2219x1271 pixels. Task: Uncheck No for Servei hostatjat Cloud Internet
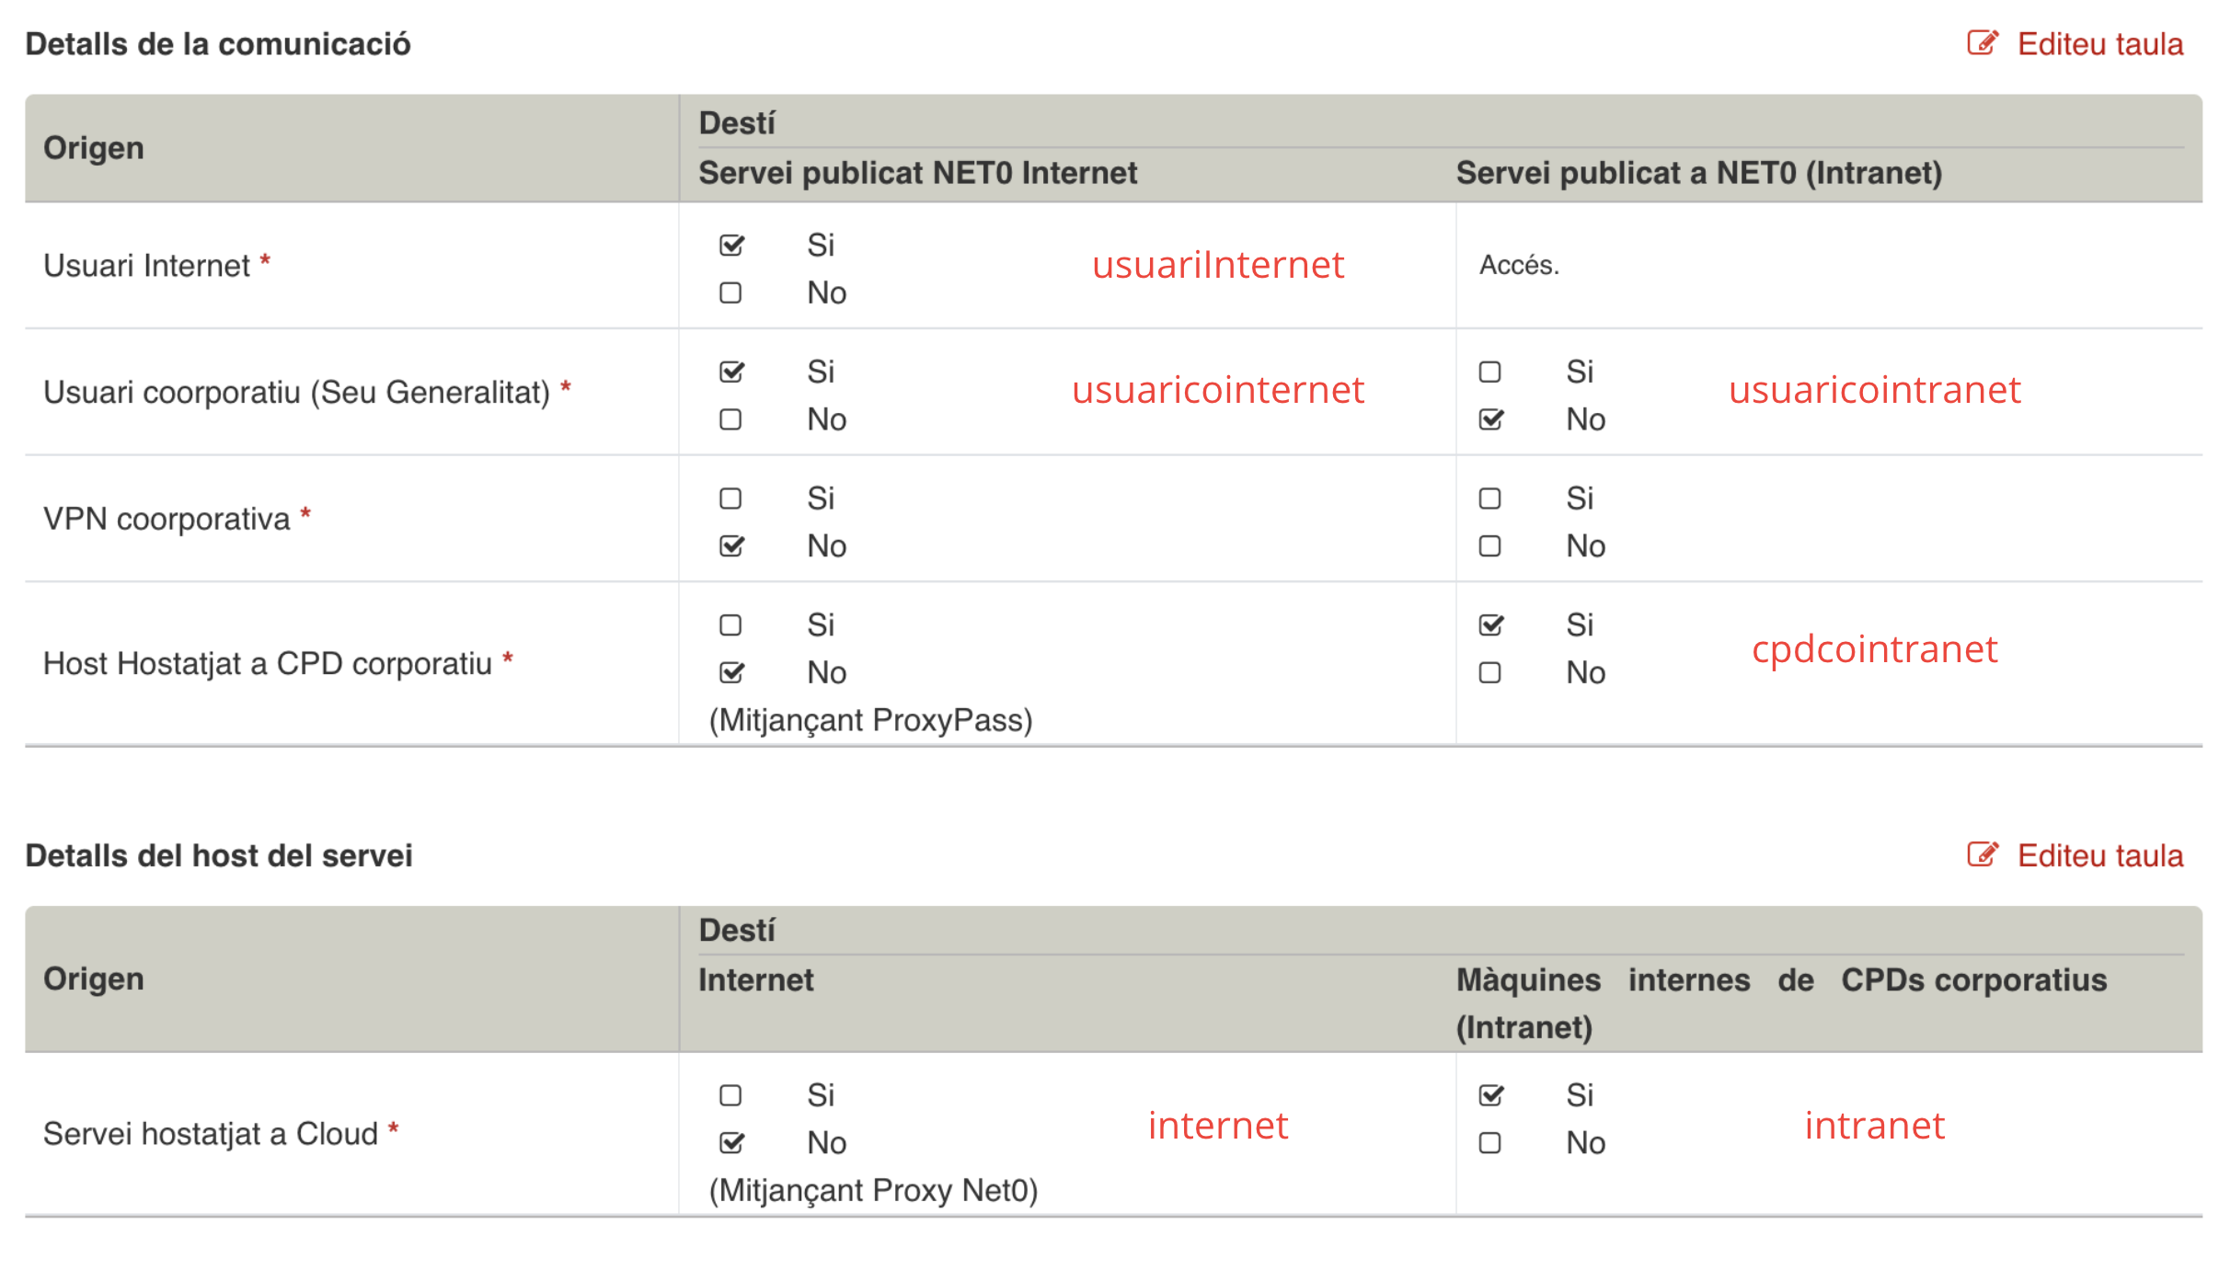[731, 1143]
